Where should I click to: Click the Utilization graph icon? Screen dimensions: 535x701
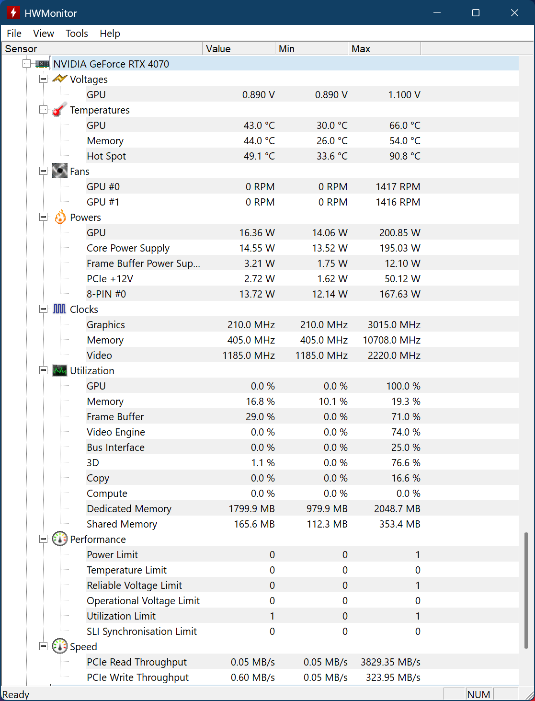pyautogui.click(x=59, y=370)
